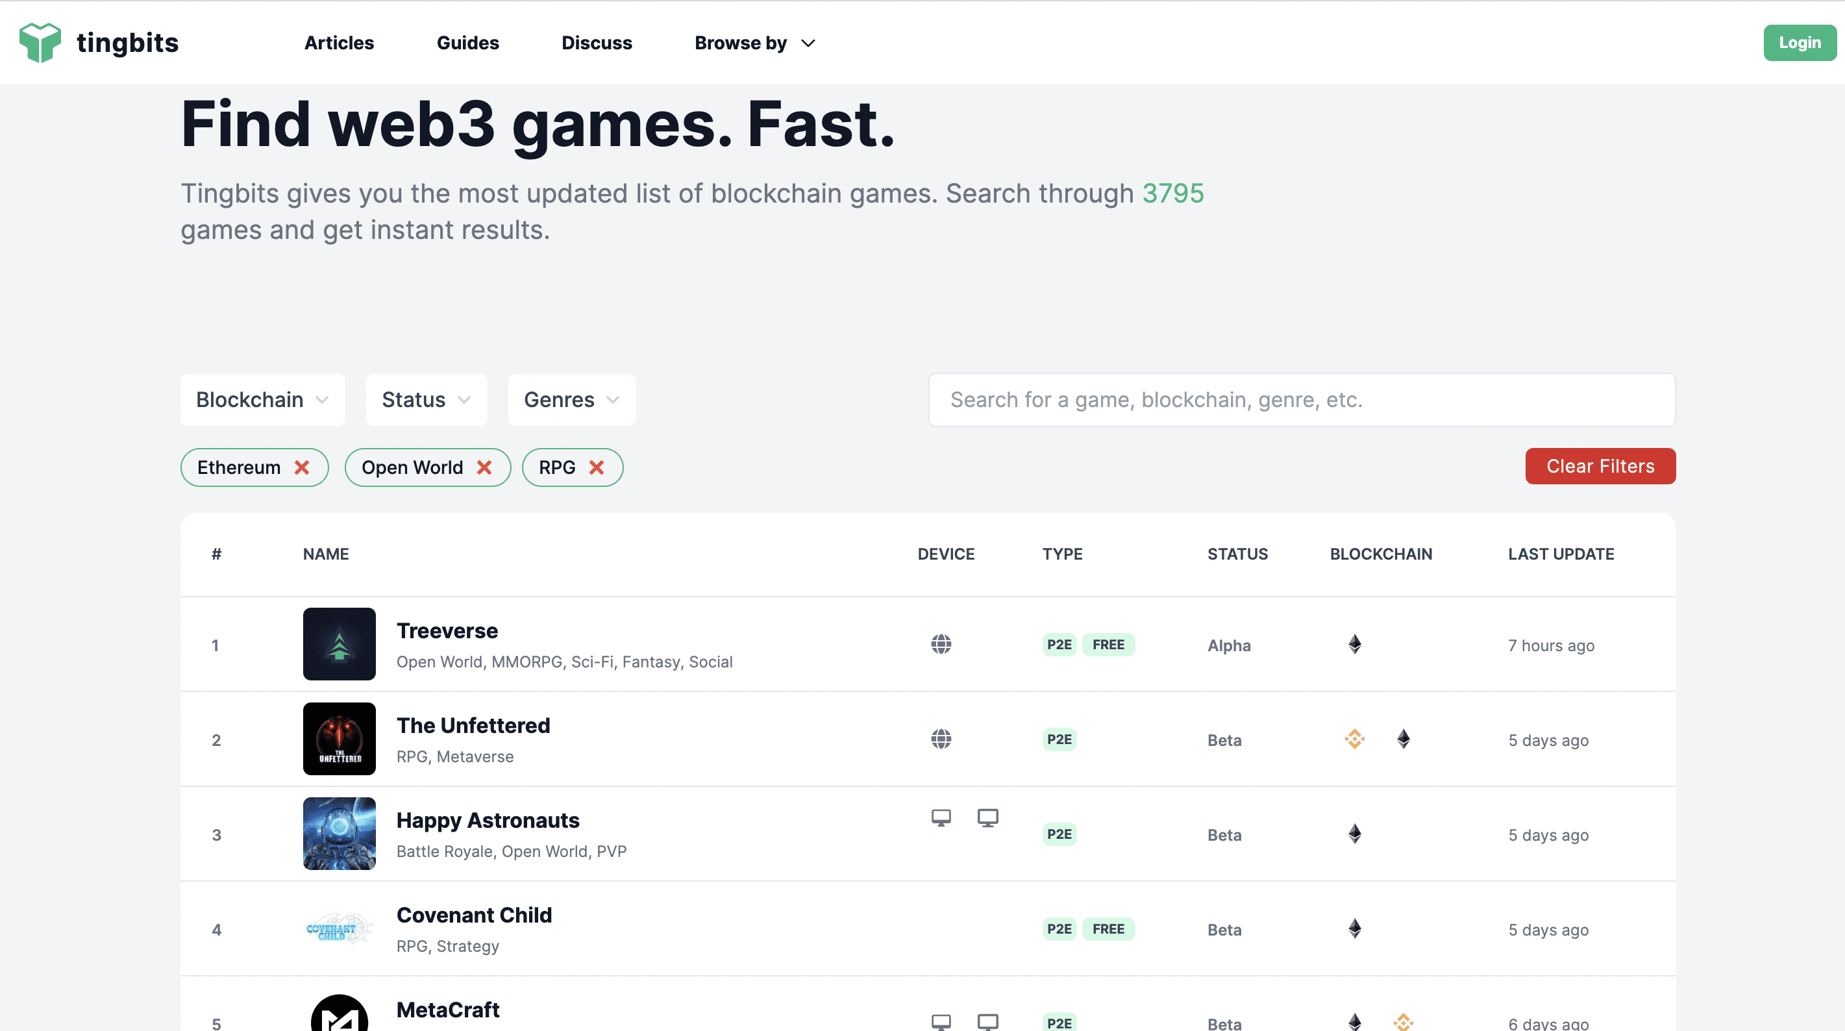Viewport: 1845px width, 1031px height.
Task: Click Treeverse's web globe device icon
Action: click(941, 644)
